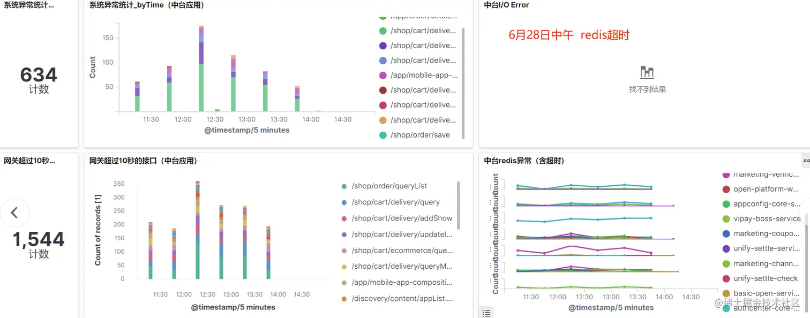Click pink dot for /shop/cart/delivery/addShow
810x318 pixels.
point(344,218)
